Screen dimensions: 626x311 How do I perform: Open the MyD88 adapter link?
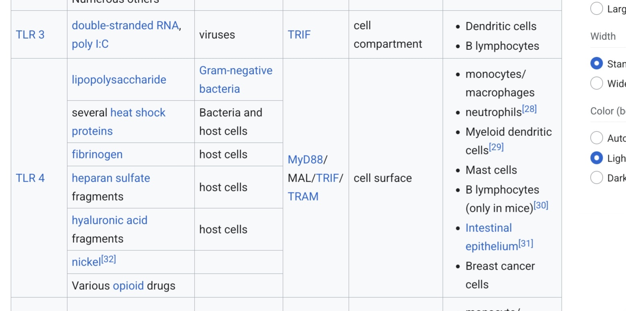click(x=305, y=160)
